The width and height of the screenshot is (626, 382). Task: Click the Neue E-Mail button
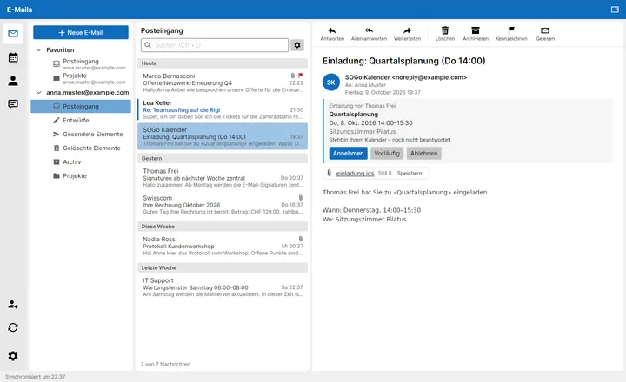pyautogui.click(x=81, y=32)
